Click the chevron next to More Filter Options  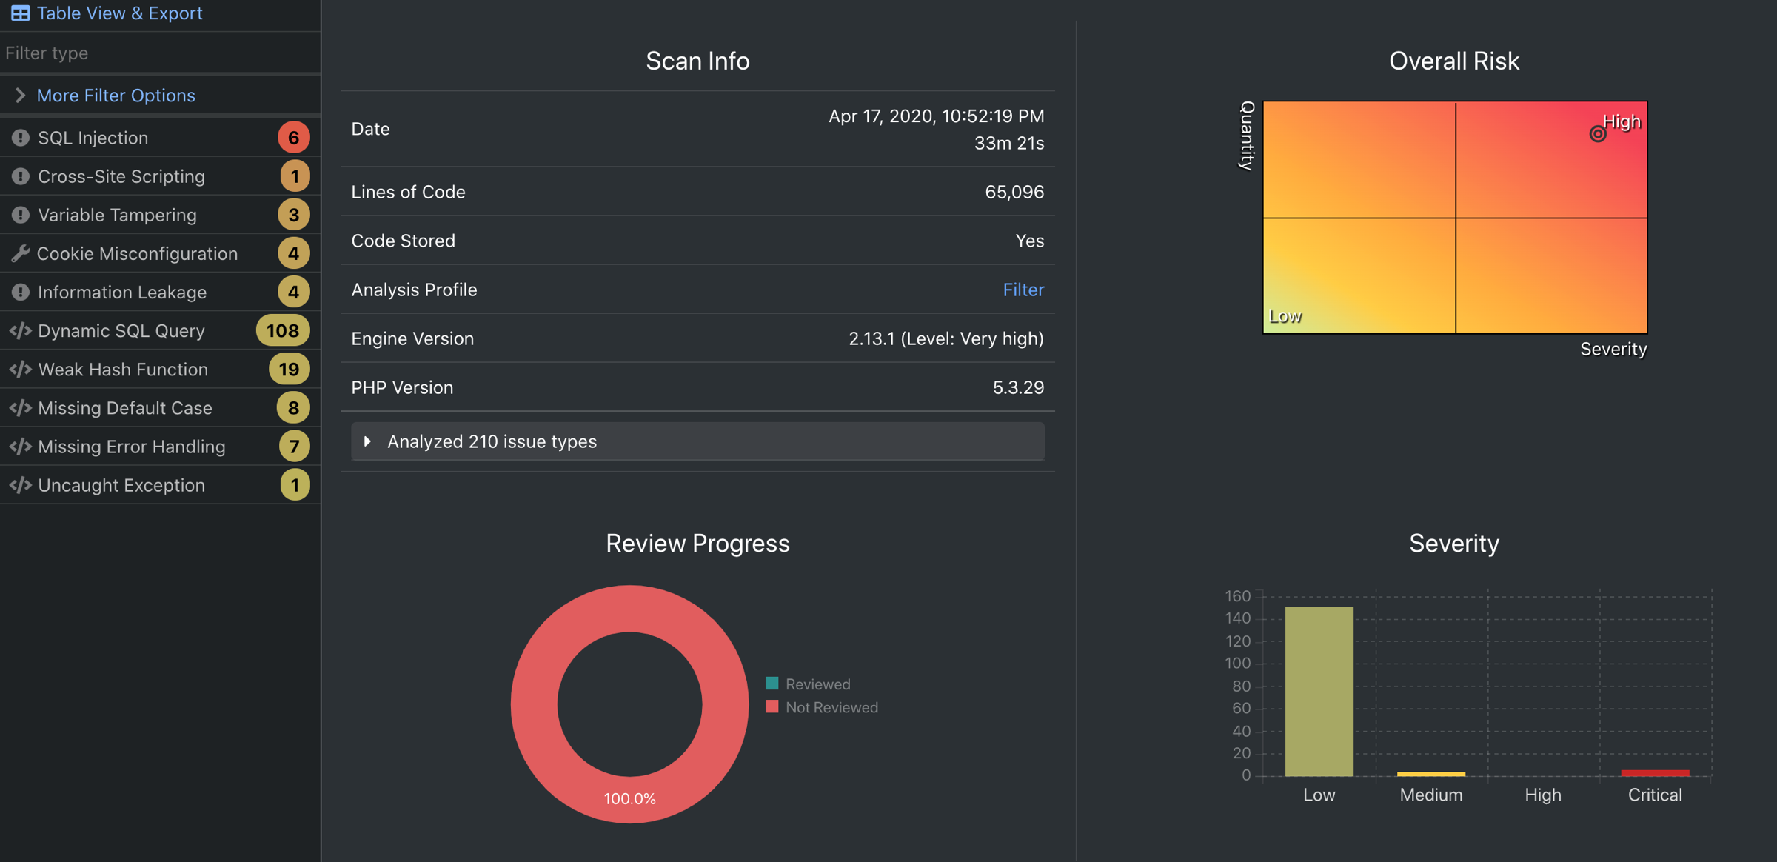pos(20,96)
